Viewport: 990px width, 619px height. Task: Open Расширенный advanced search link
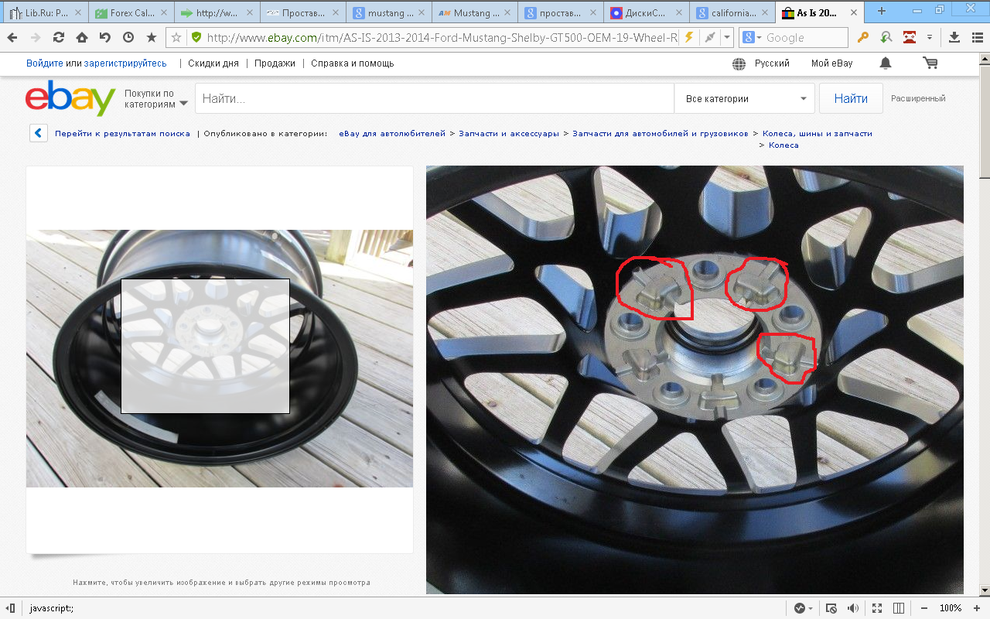918,98
